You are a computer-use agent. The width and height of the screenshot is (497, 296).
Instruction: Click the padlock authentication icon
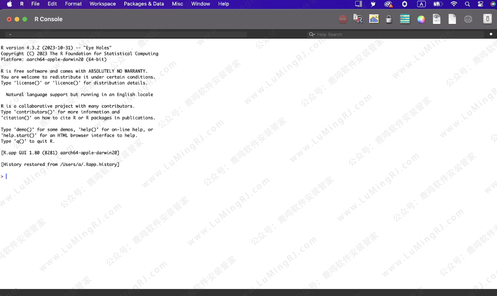coord(389,19)
